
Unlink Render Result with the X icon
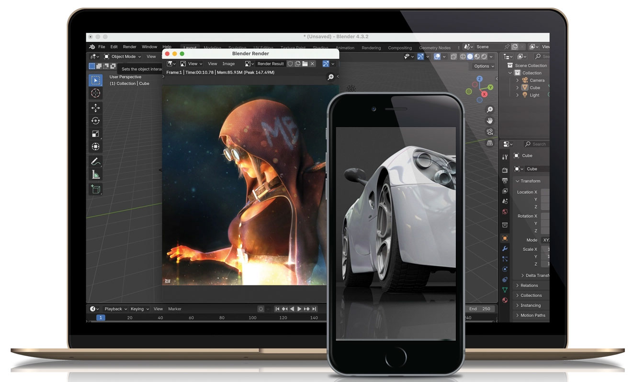(x=312, y=64)
